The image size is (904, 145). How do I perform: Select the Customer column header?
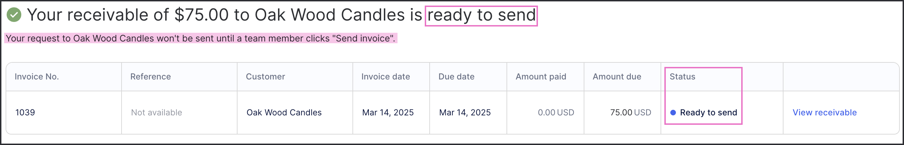(x=265, y=77)
